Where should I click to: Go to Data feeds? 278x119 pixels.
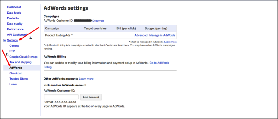pyautogui.click(x=14, y=13)
